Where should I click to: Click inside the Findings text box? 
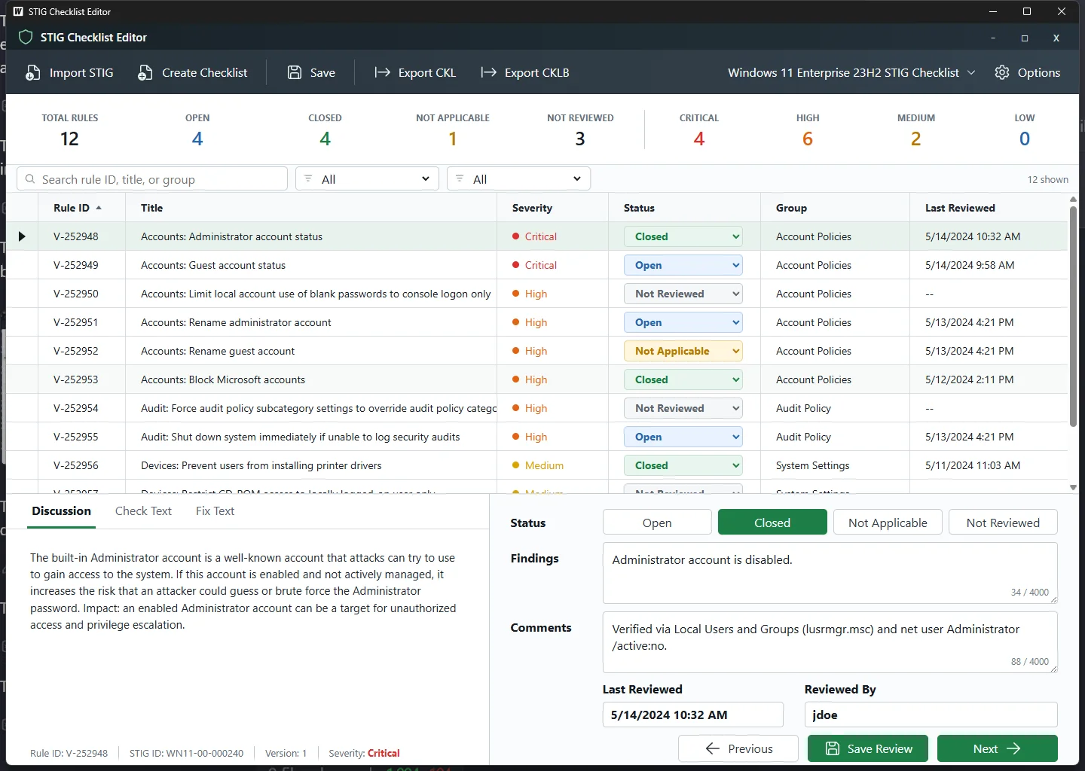(x=830, y=573)
